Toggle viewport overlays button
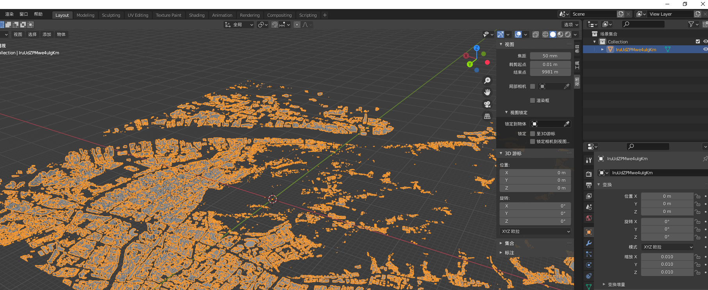The image size is (708, 290). [518, 34]
